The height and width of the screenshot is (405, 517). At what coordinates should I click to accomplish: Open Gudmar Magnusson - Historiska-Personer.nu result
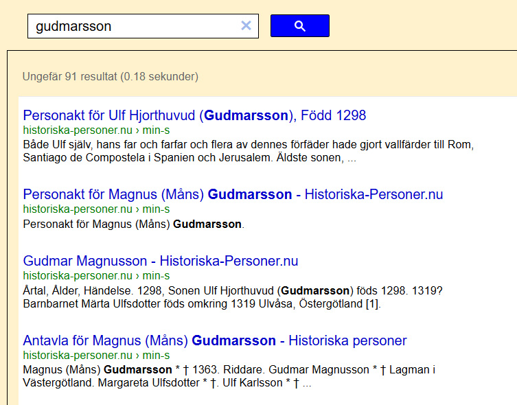(x=161, y=261)
